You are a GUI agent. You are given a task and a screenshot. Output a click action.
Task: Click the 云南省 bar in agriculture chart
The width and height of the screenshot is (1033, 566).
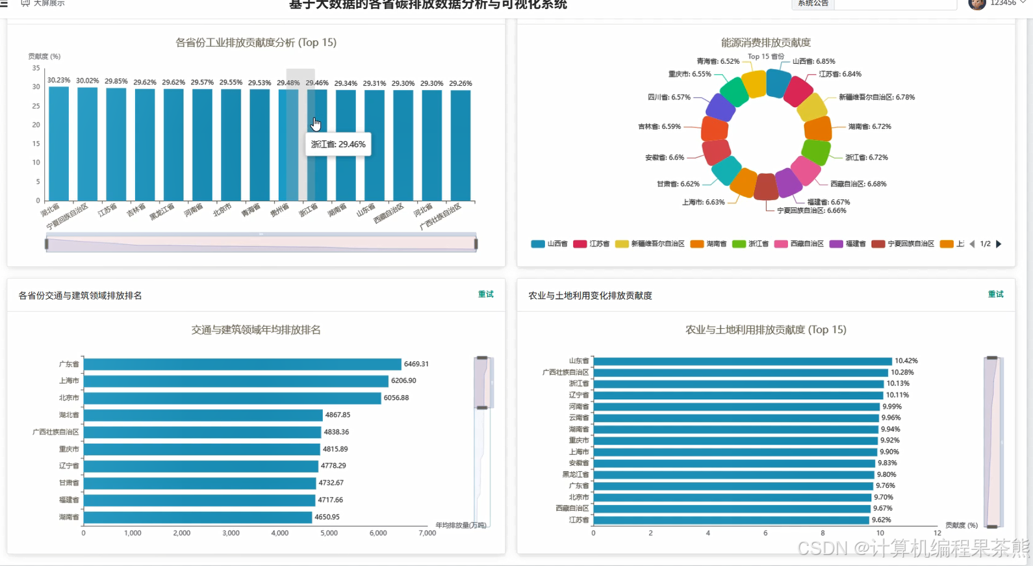coord(736,418)
